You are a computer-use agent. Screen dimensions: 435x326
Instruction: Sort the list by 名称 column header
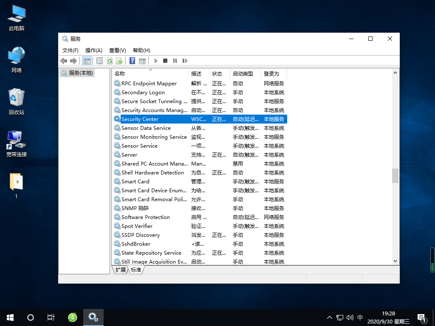point(120,73)
